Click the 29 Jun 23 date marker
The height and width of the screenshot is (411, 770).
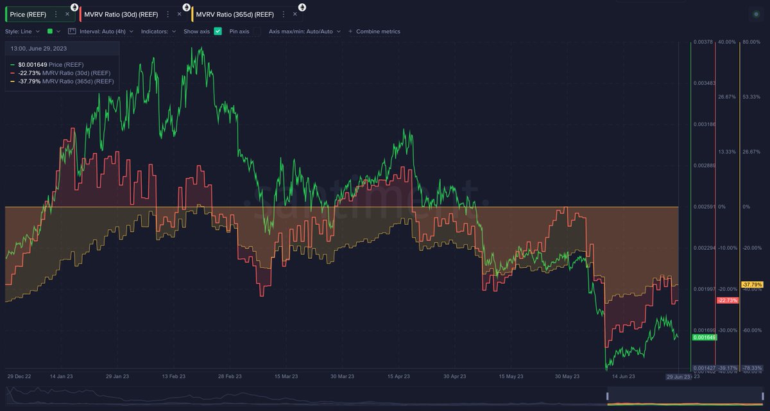[678, 377]
